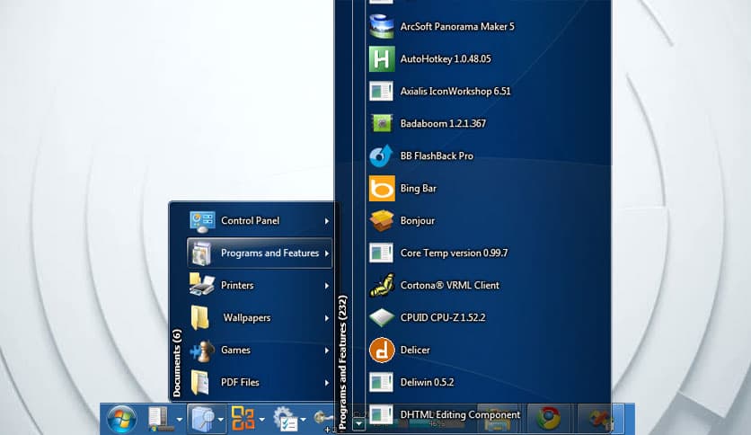Open the Windows Start orb
The image size is (751, 435).
tap(121, 420)
